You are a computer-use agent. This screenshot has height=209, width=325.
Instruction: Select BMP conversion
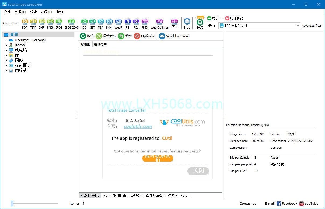[x=42, y=24]
